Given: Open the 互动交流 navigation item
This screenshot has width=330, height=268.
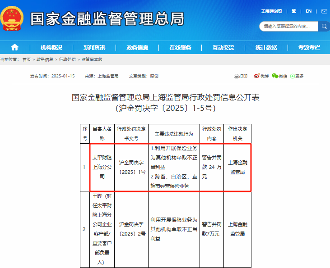Looking at the screenshot, I should 223,48.
